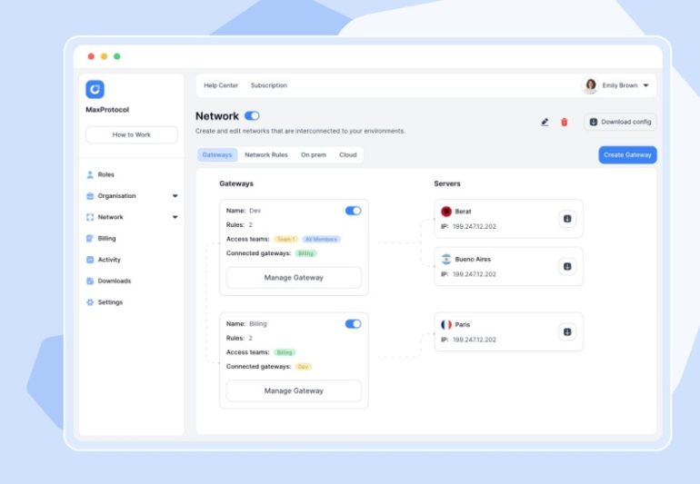The height and width of the screenshot is (484, 700).
Task: Click Dev connected gateway tag
Action: [x=303, y=367]
